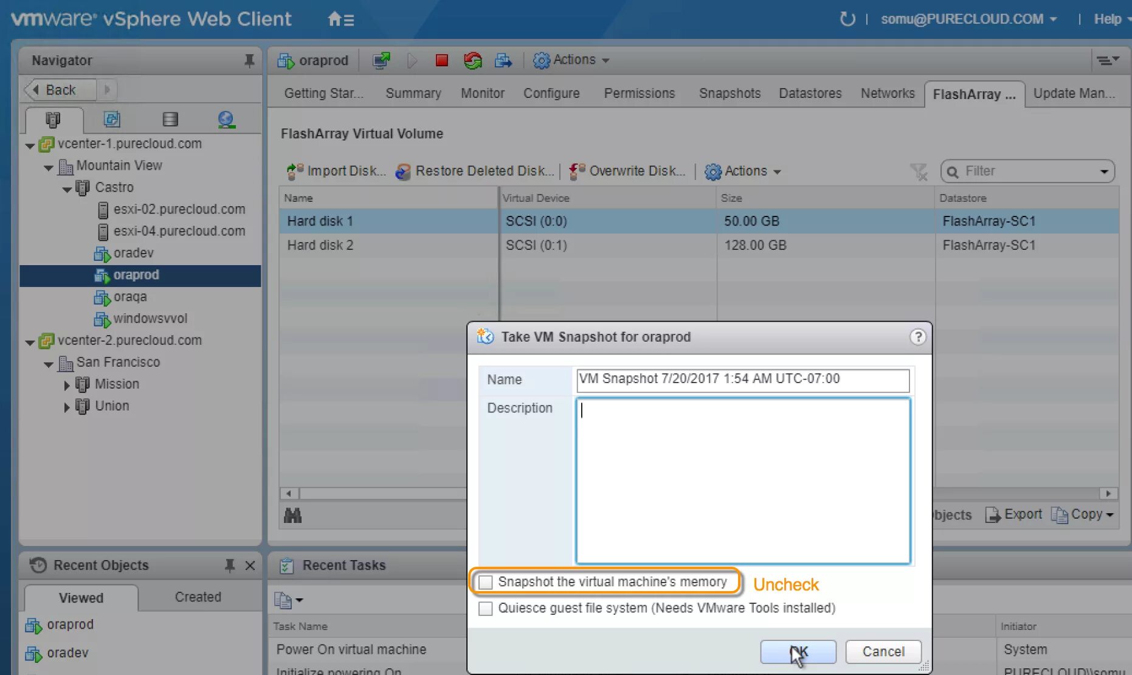Toggle Quiesce guest file system checkbox
Image resolution: width=1132 pixels, height=675 pixels.
point(486,609)
